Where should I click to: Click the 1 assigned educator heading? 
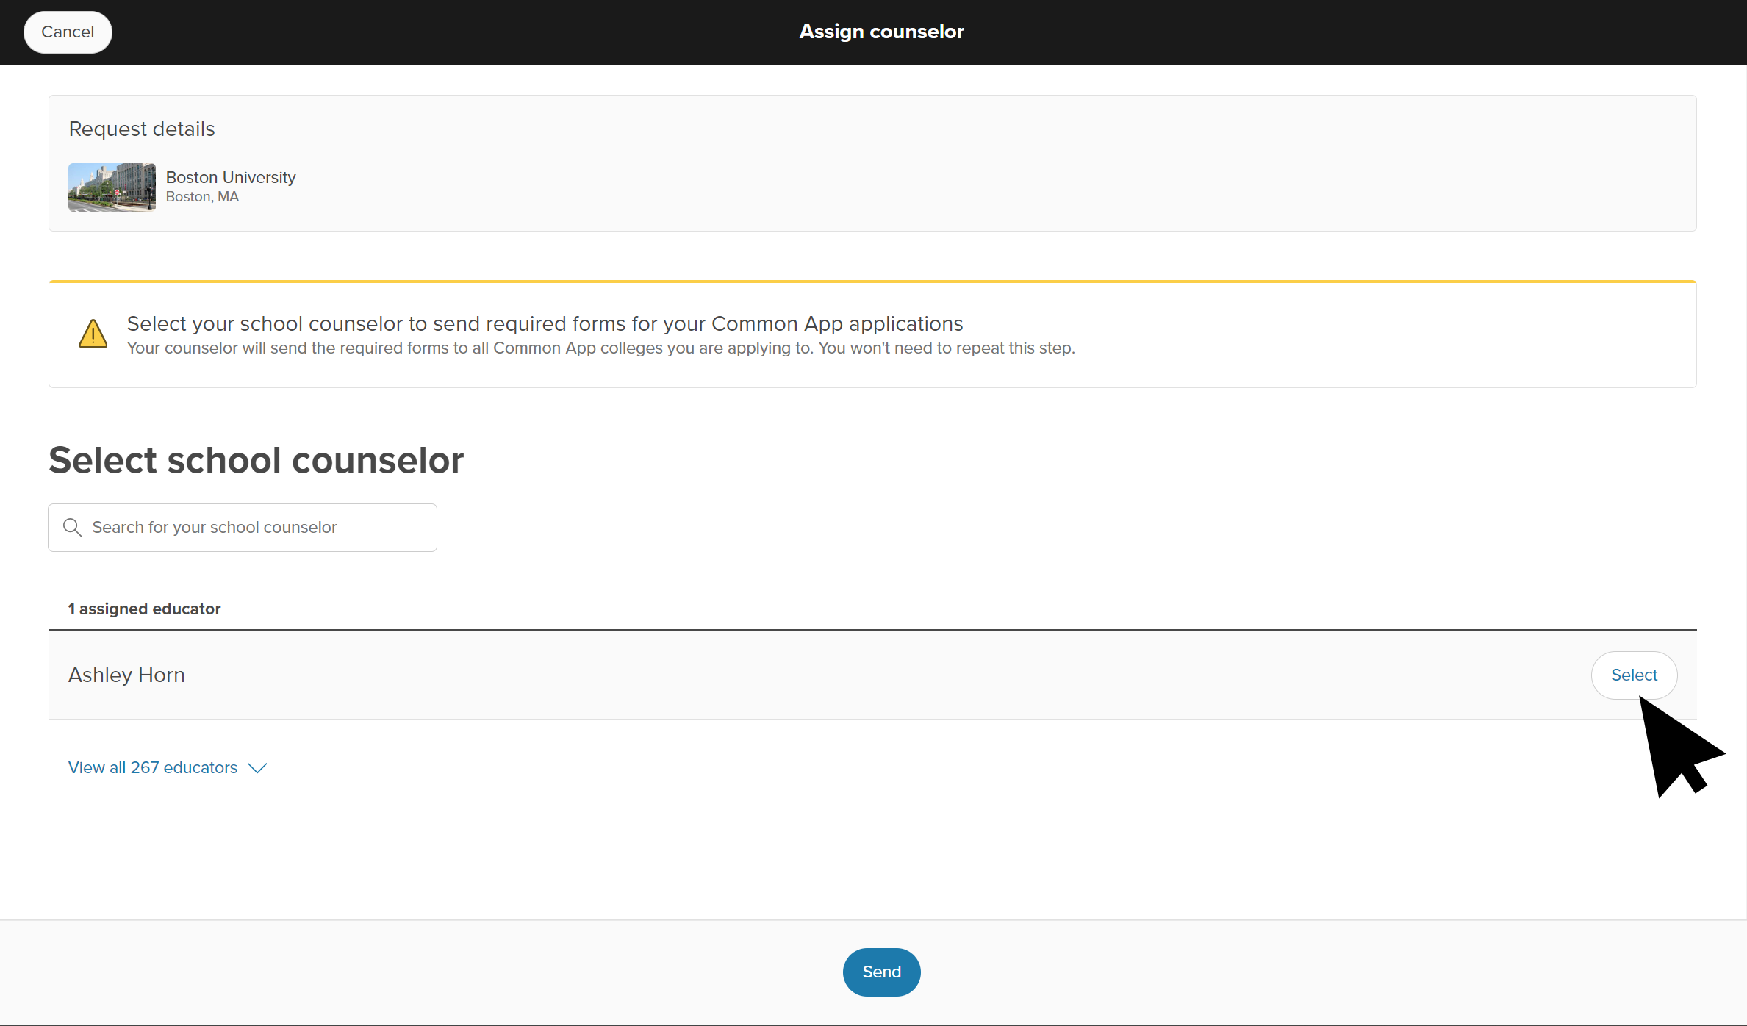tap(144, 609)
